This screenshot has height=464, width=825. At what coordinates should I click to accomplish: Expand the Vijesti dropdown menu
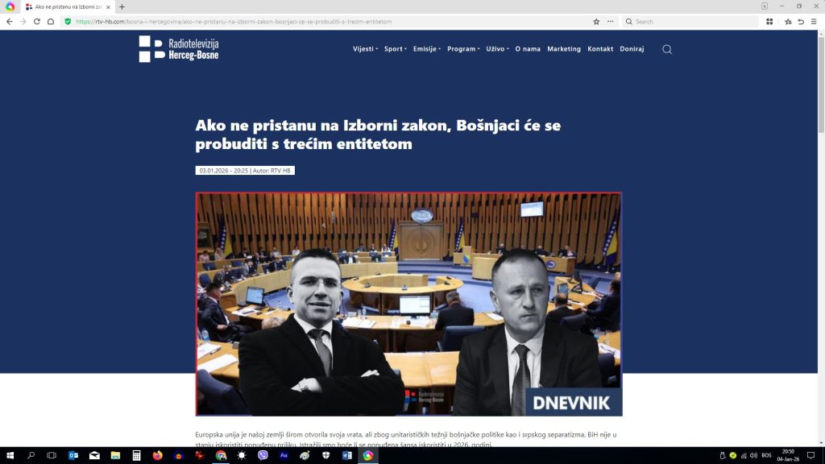click(x=365, y=49)
